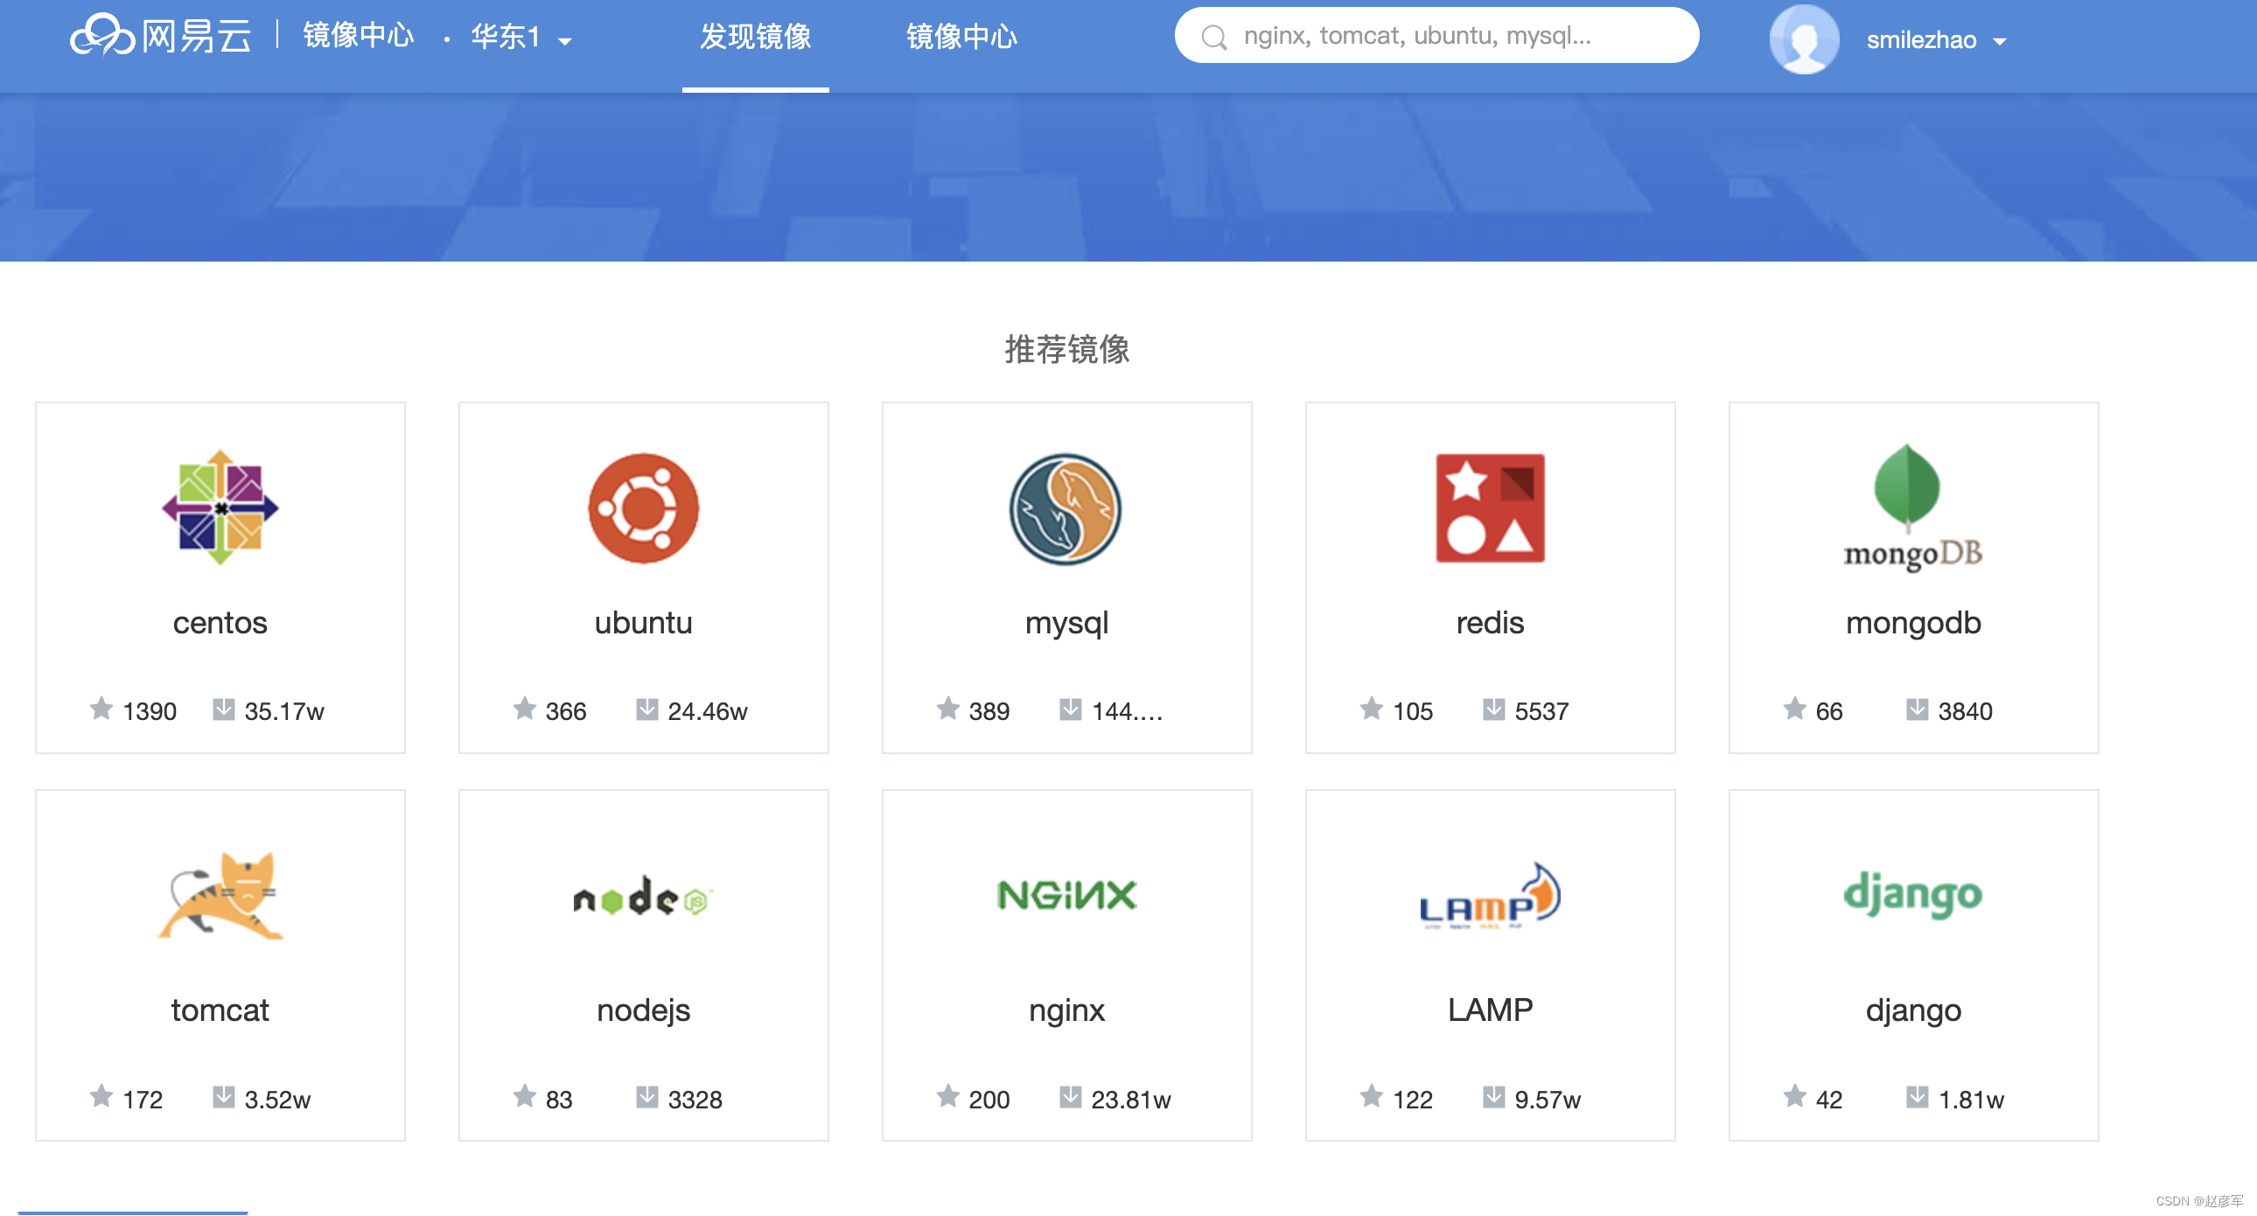Click the 镜像中心 title beside the logo

[x=359, y=36]
